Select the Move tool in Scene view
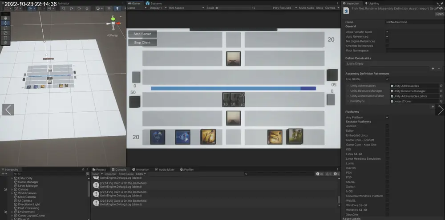The width and height of the screenshot is (445, 220). (x=6, y=23)
